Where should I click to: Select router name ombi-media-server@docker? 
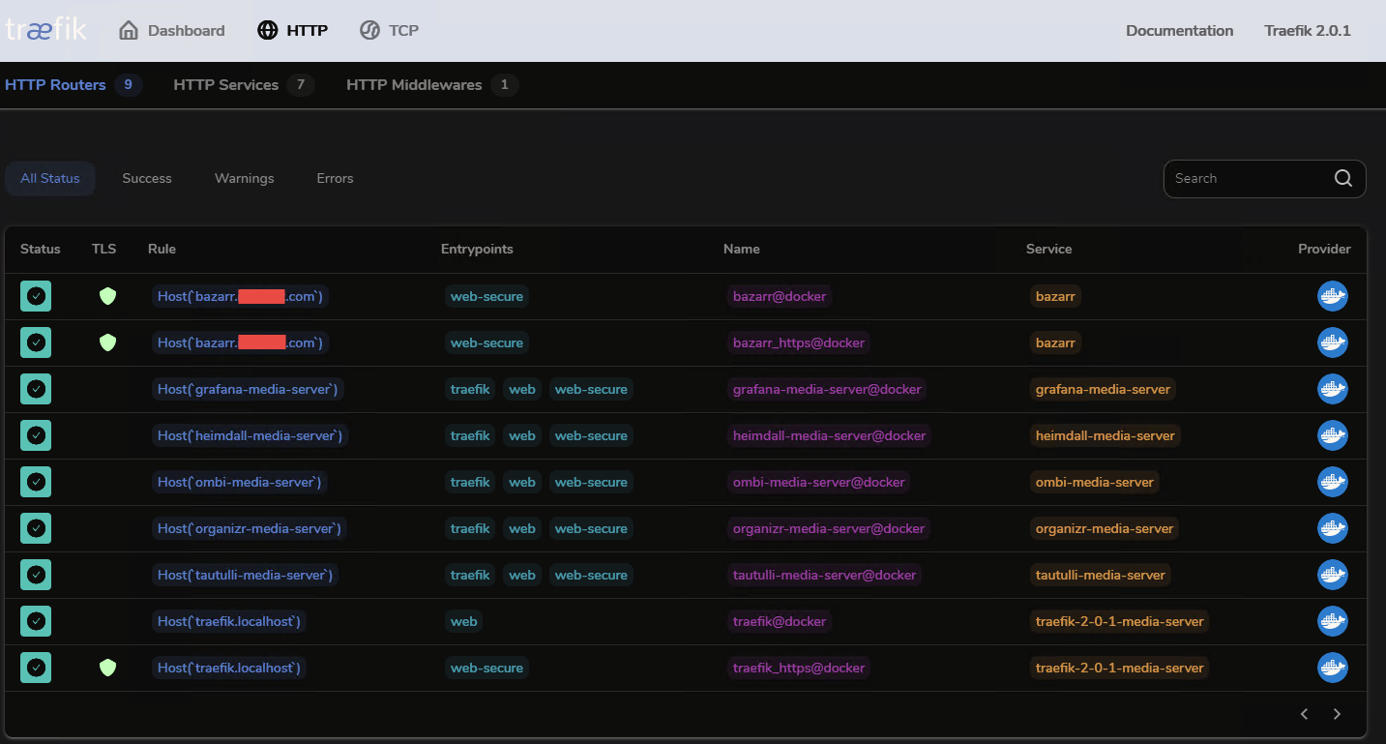coord(818,482)
